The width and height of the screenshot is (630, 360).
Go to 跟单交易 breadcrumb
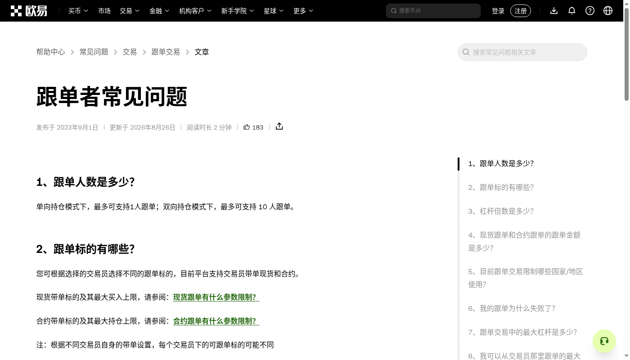point(166,52)
